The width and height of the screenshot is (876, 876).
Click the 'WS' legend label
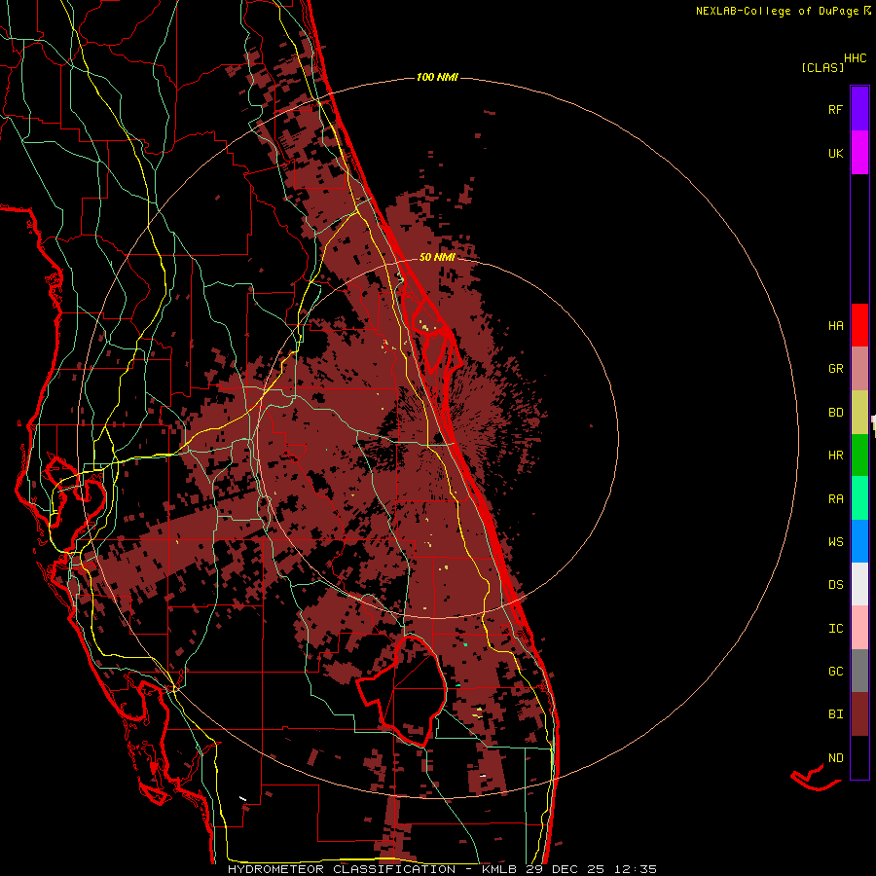[836, 541]
